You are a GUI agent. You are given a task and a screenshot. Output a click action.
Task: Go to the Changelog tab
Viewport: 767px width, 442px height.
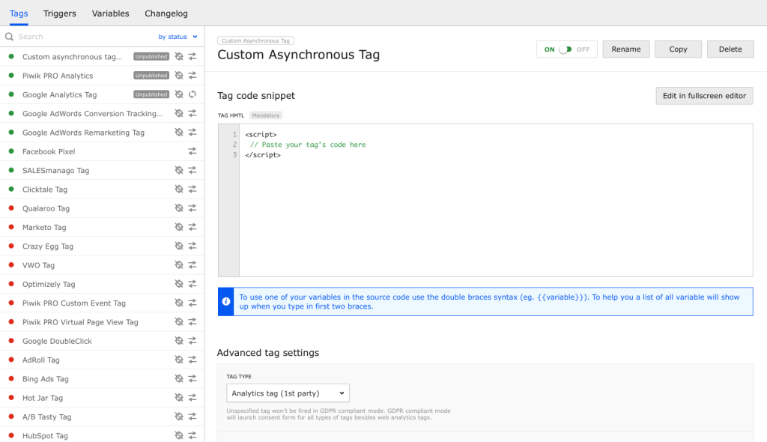tap(166, 13)
